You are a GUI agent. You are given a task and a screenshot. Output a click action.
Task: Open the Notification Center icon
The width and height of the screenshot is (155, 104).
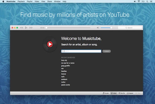pyautogui.click(x=151, y=2)
